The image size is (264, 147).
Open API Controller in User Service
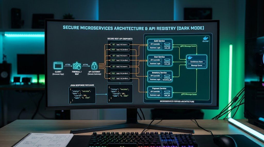(155, 60)
